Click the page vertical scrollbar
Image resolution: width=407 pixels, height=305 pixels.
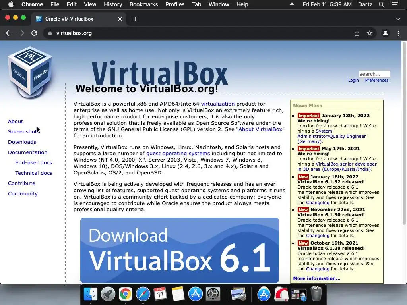[404, 133]
